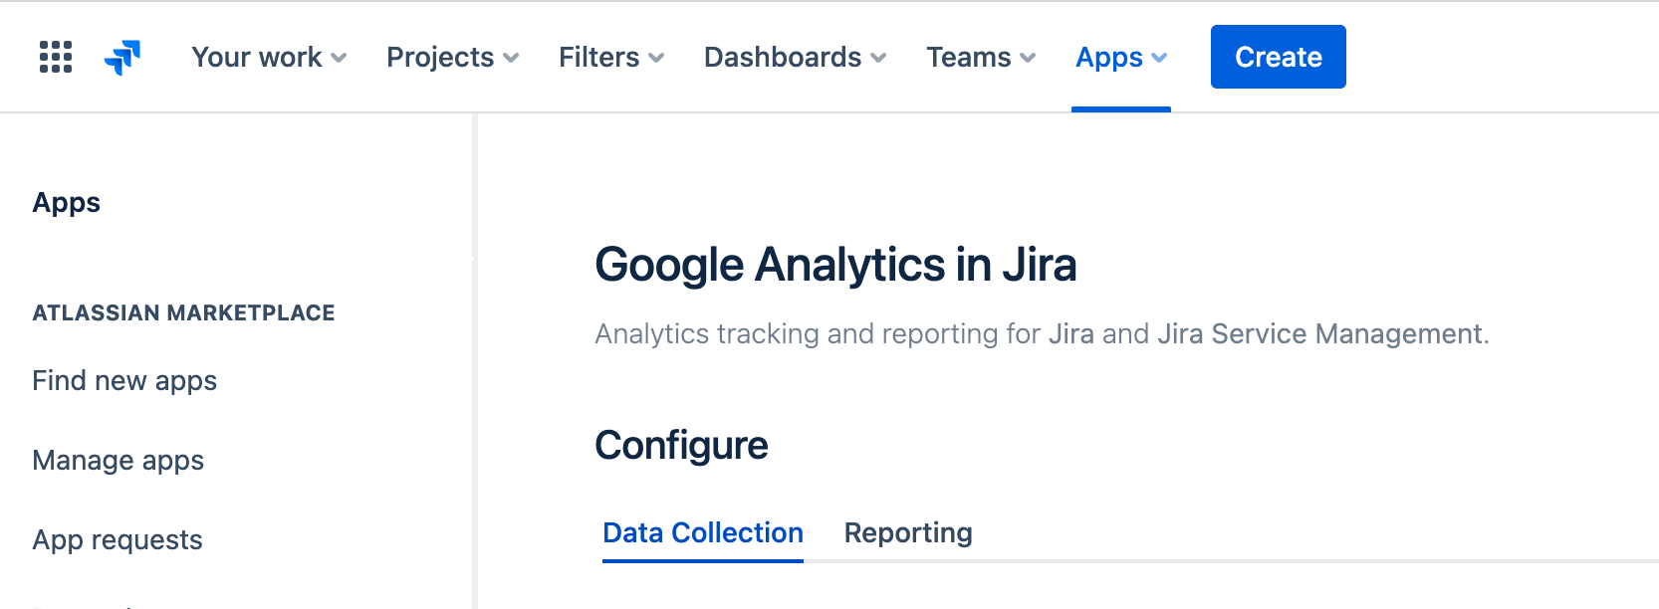
Task: Switch to the Data Collection tab
Action: (703, 532)
